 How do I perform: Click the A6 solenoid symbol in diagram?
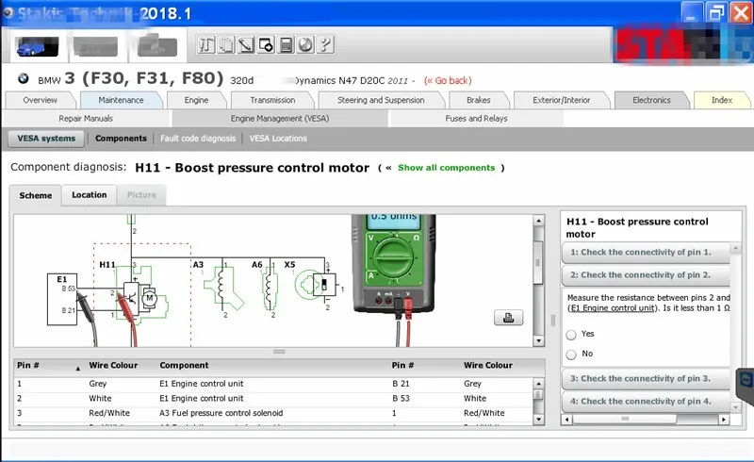click(270, 288)
